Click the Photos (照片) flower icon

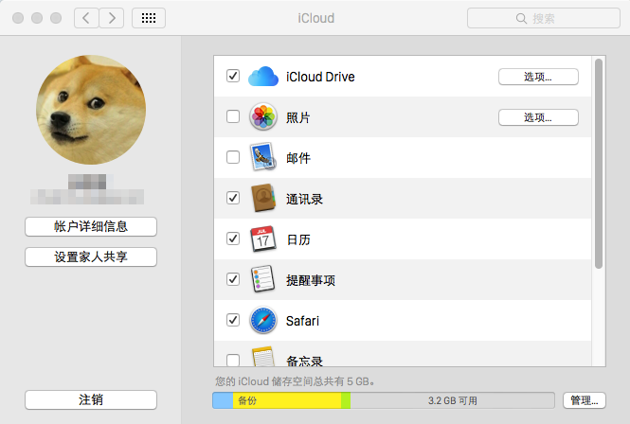click(262, 117)
